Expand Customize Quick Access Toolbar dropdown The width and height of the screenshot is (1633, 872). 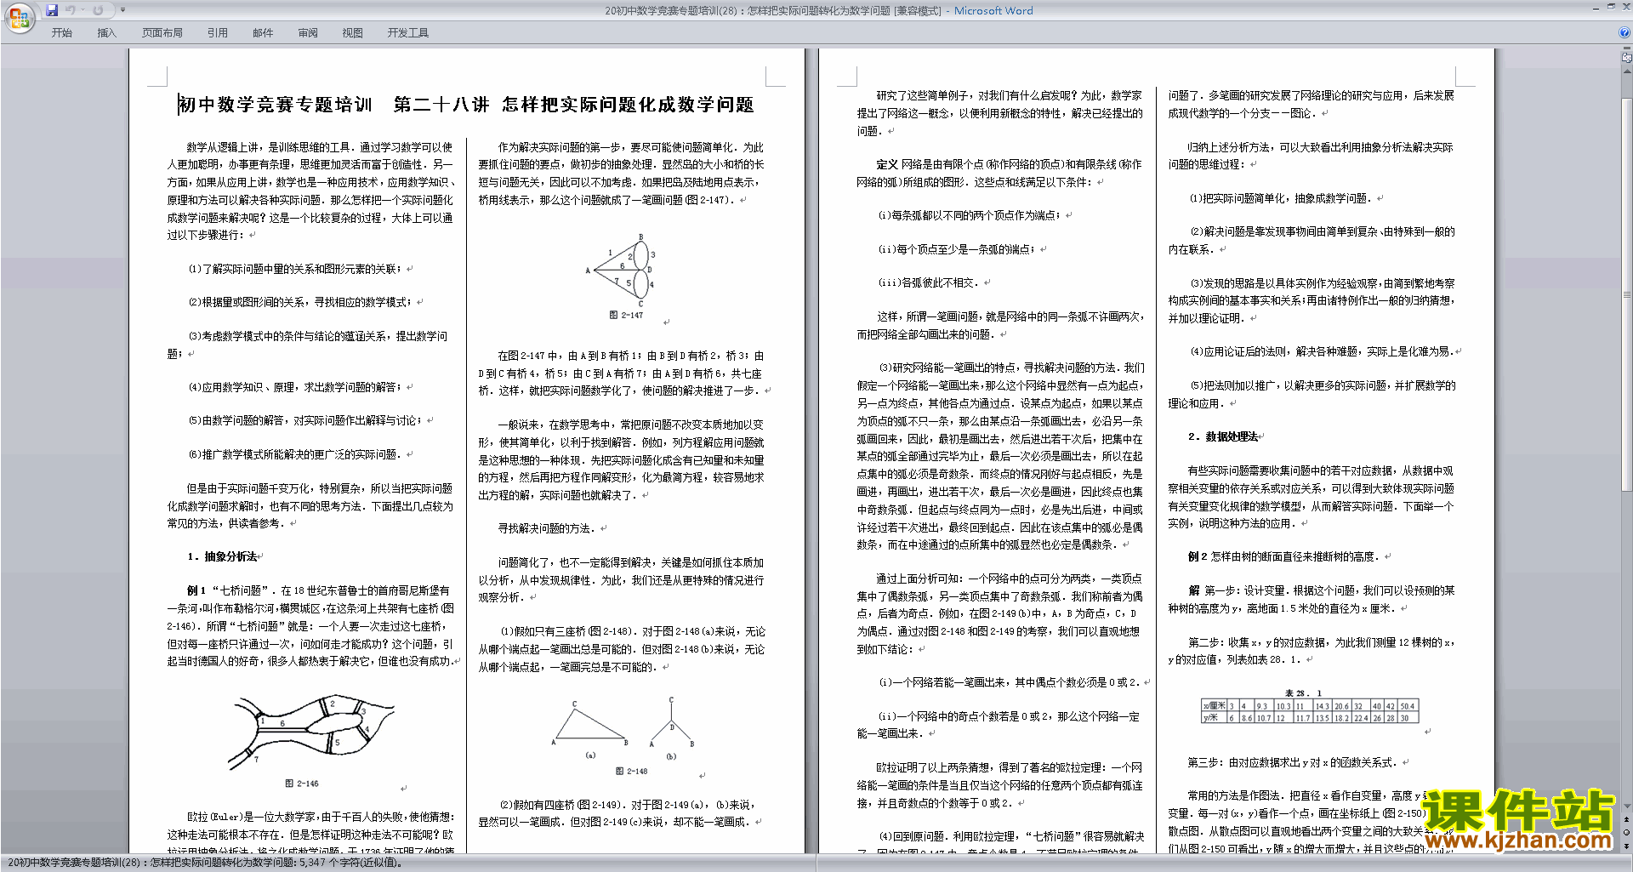tap(122, 10)
